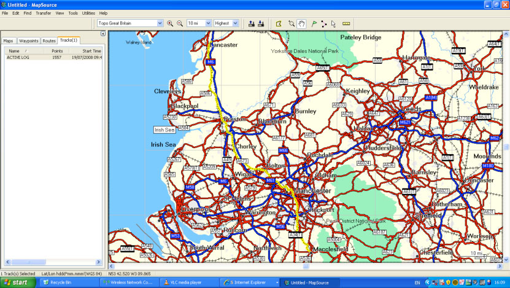Image resolution: width=510 pixels, height=288 pixels.
Task: Click the yellow security shield tray icon
Action: [449, 282]
